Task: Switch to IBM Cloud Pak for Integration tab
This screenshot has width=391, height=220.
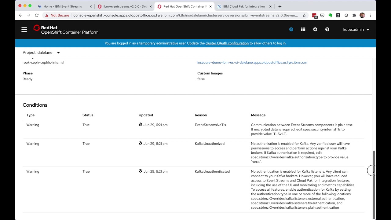Action: [244, 6]
